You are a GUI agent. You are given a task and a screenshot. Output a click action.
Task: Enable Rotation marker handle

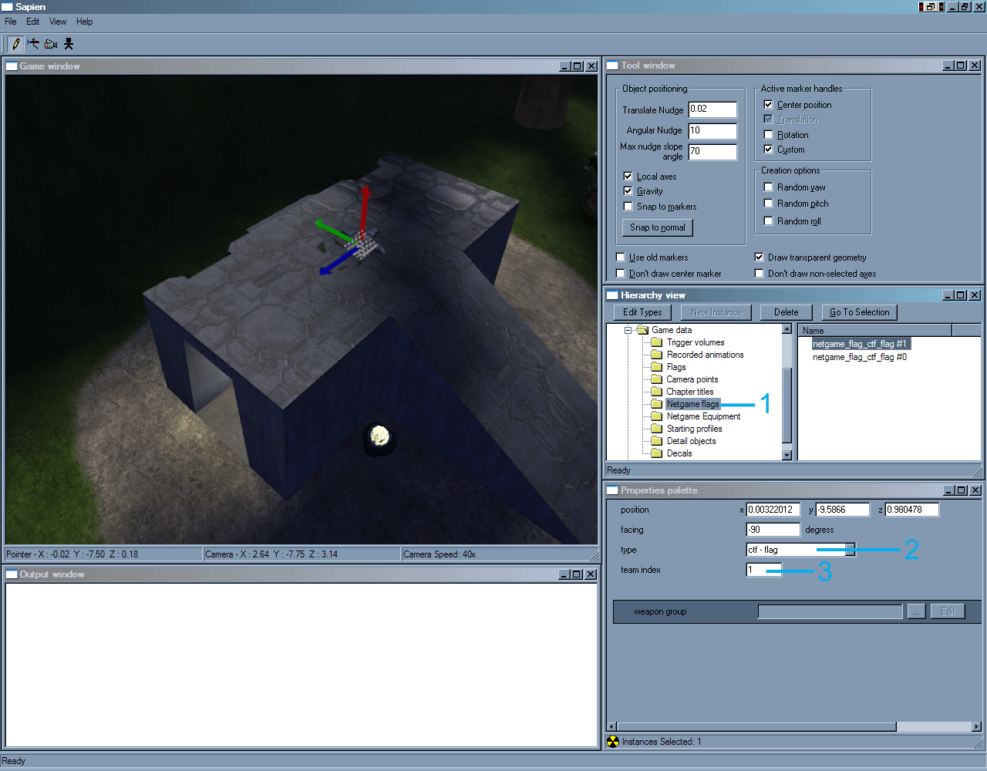point(768,134)
